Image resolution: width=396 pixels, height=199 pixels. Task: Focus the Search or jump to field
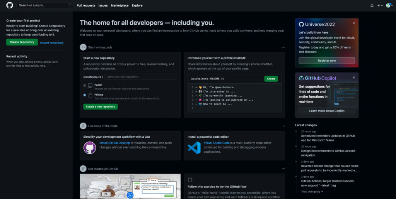coord(45,5)
